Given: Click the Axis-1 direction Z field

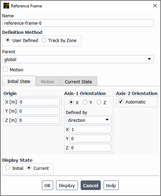Looking at the screenshot, I should 90,148.
